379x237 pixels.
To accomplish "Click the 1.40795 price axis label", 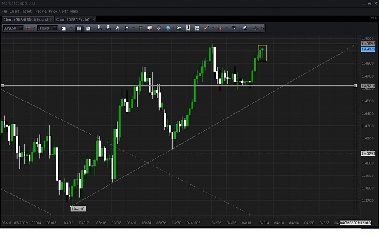I will pyautogui.click(x=368, y=153).
